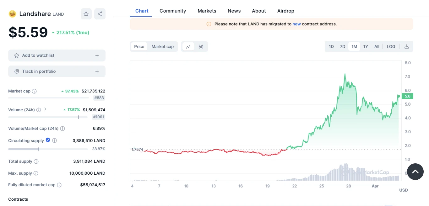Click the 3,886,510 LAND supply value
Image resolution: width=429 pixels, height=206 pixels.
coord(89,141)
